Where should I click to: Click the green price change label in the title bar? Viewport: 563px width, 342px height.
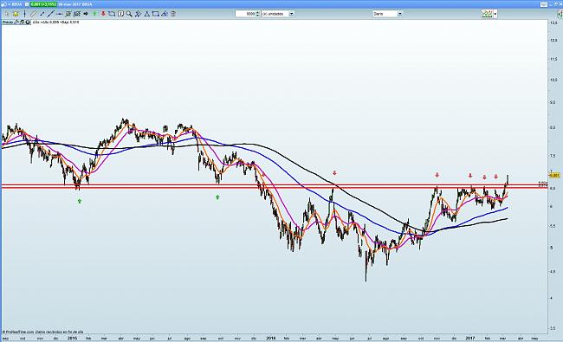(43, 4)
